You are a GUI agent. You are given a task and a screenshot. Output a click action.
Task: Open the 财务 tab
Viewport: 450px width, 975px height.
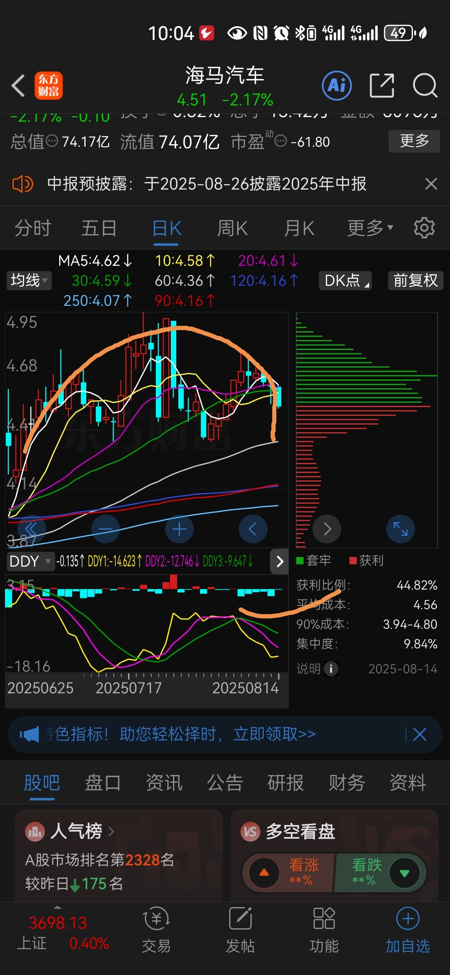(x=347, y=782)
